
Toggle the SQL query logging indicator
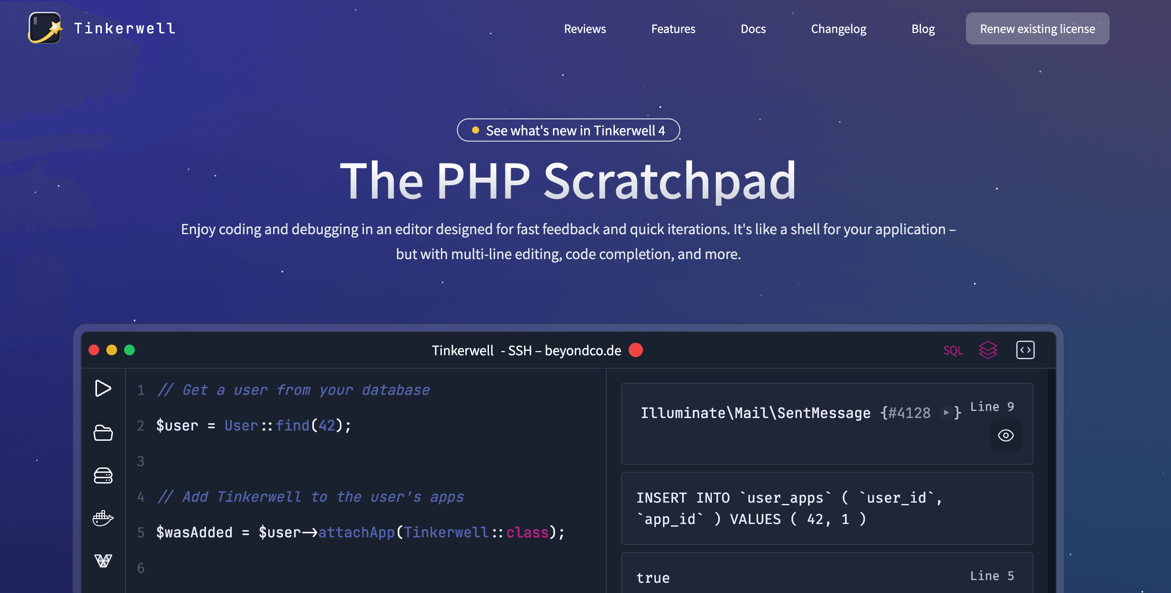pyautogui.click(x=953, y=350)
